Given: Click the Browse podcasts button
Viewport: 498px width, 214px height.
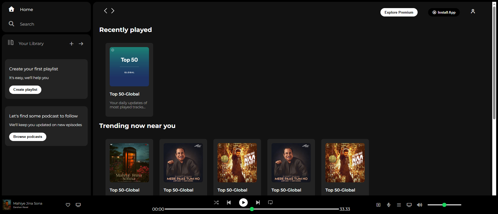Looking at the screenshot, I should pyautogui.click(x=28, y=137).
